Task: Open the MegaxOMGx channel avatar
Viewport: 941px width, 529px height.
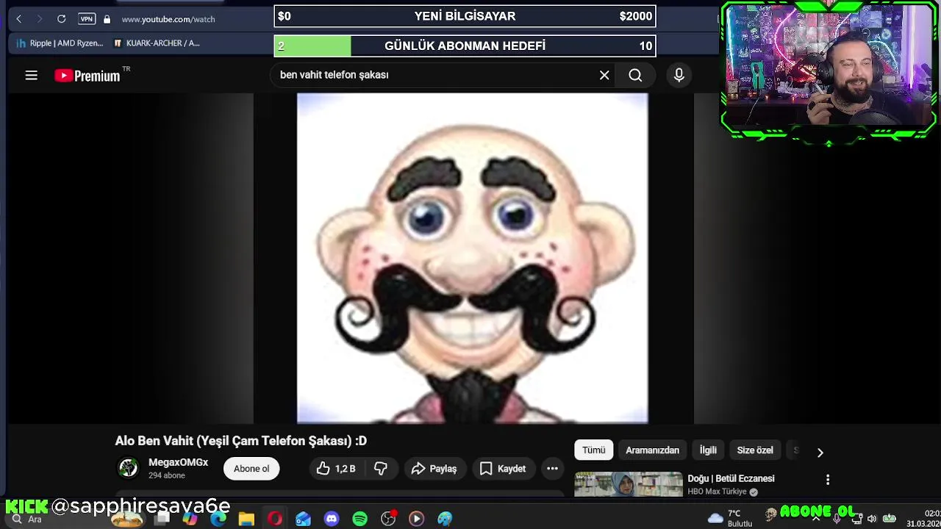Action: point(129,468)
